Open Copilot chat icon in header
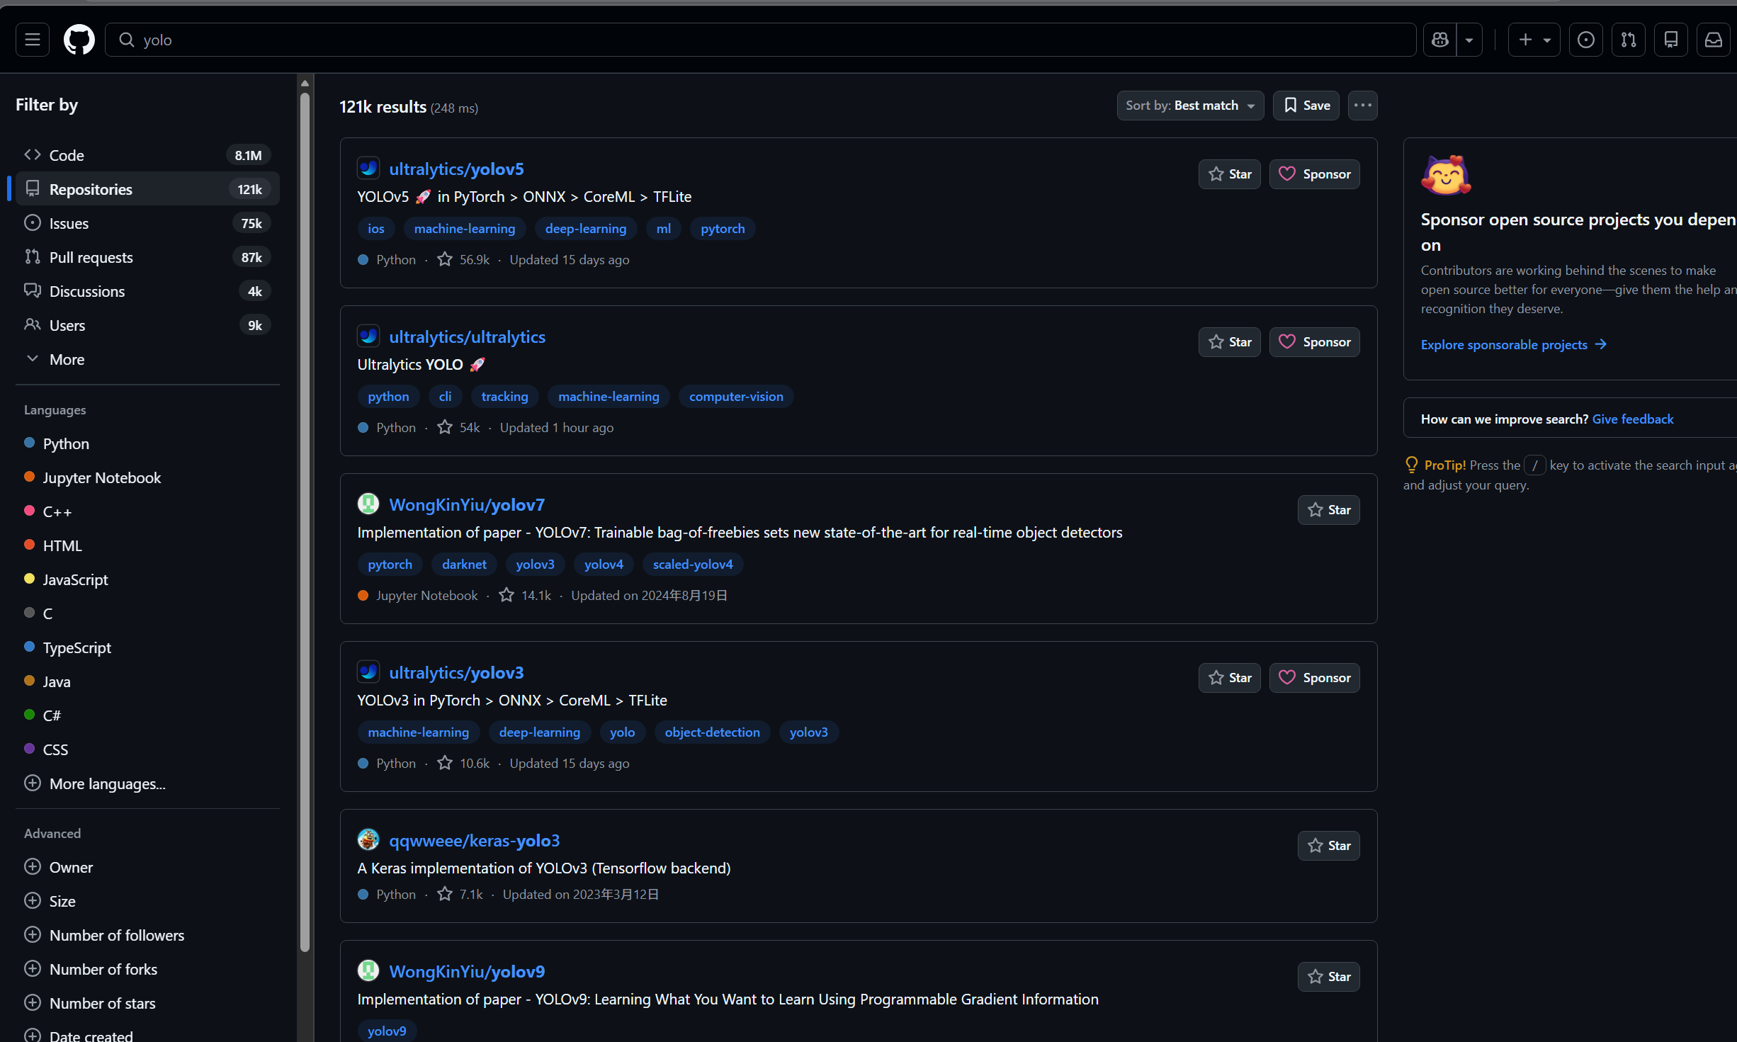This screenshot has height=1042, width=1737. coord(1440,40)
